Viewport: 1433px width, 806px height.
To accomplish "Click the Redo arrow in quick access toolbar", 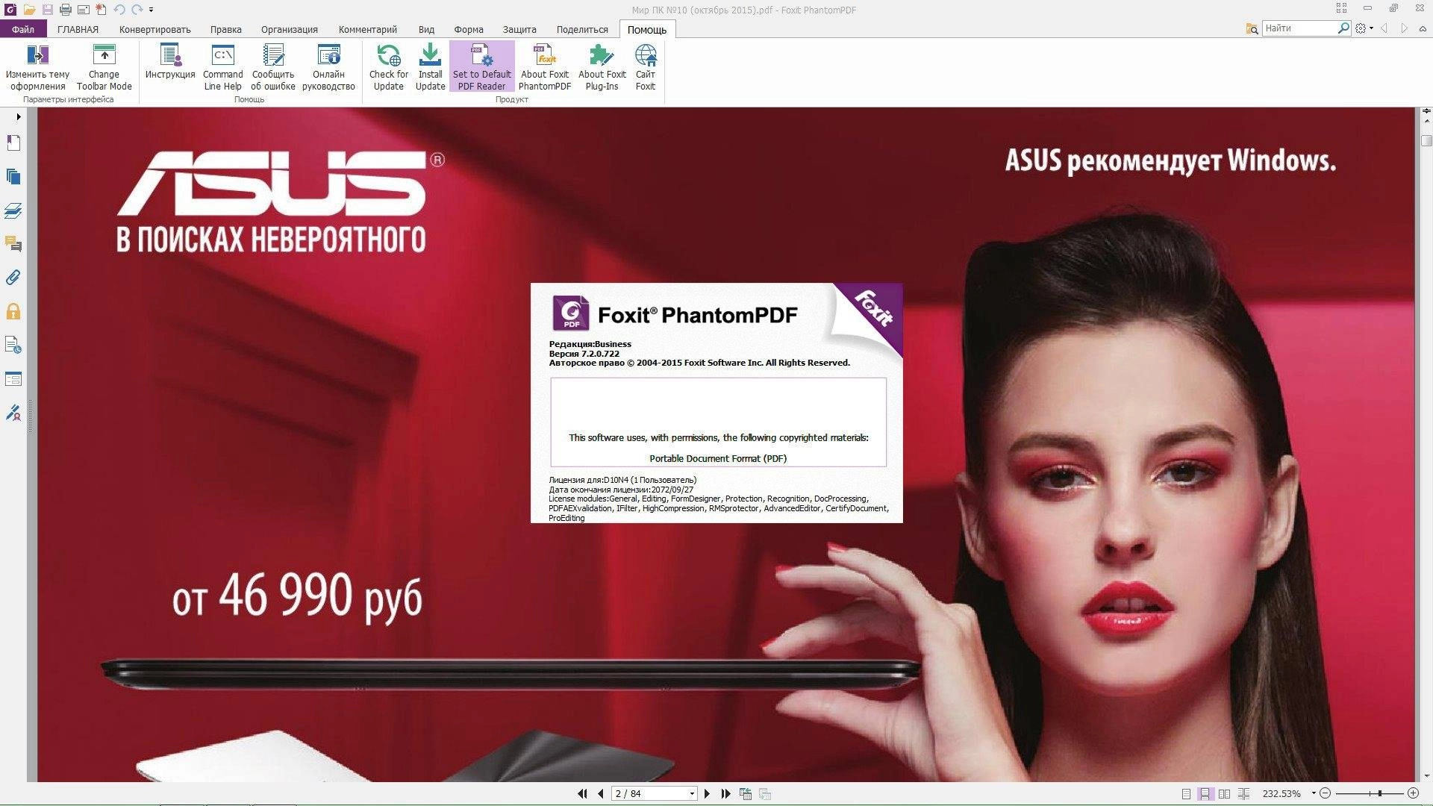I will coord(137,10).
